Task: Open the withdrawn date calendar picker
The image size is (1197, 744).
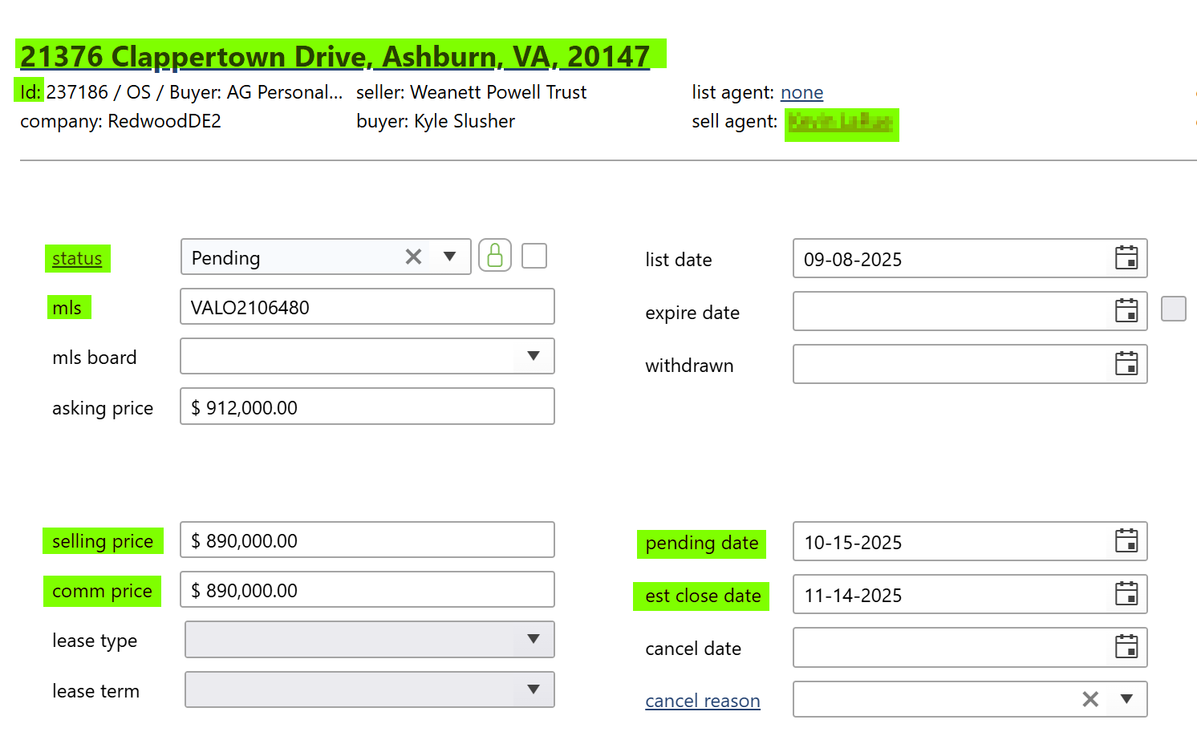Action: point(1126,364)
